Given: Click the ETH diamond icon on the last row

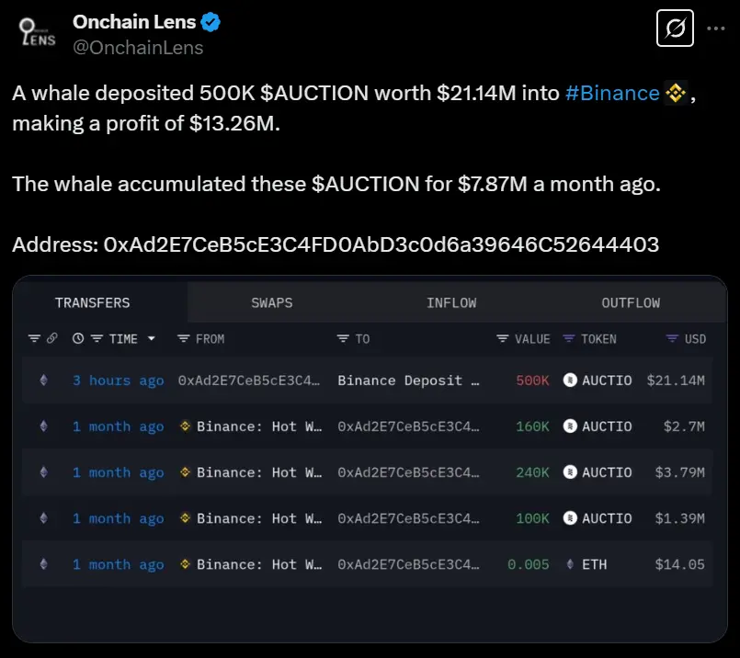Looking at the screenshot, I should click(572, 564).
